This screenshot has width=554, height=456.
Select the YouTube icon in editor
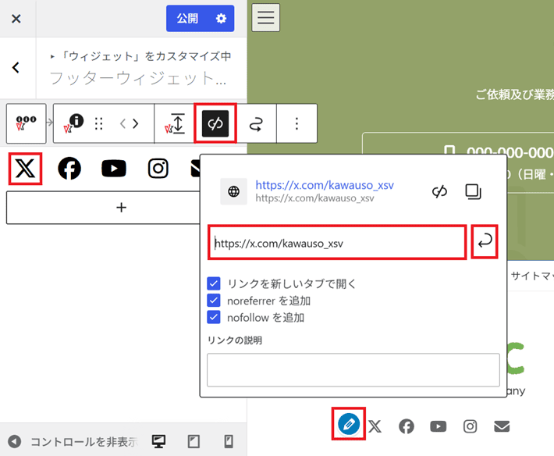pos(114,169)
